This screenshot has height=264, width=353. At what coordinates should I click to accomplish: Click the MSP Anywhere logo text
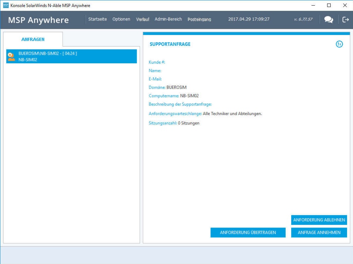[38, 20]
